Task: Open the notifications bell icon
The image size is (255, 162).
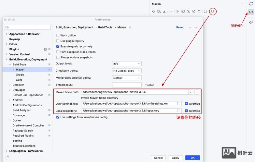Action: point(251,4)
